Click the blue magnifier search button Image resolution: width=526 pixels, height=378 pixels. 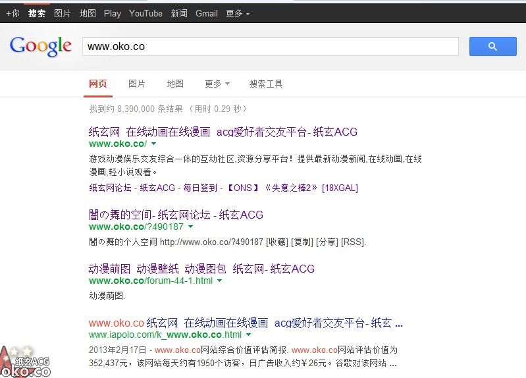pyautogui.click(x=492, y=46)
